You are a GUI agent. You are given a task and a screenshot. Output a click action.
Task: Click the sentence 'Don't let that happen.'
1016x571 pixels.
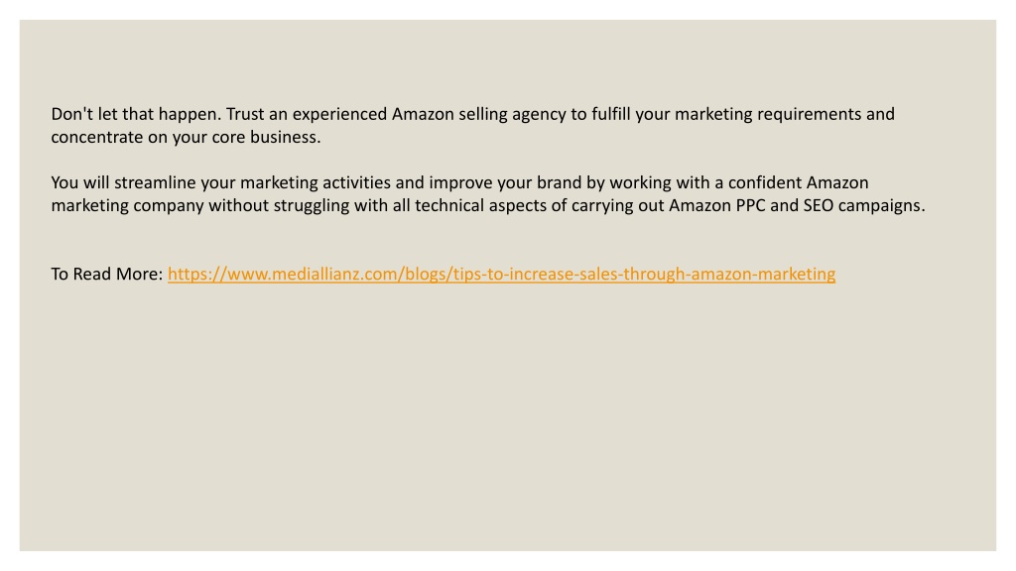pyautogui.click(x=136, y=114)
